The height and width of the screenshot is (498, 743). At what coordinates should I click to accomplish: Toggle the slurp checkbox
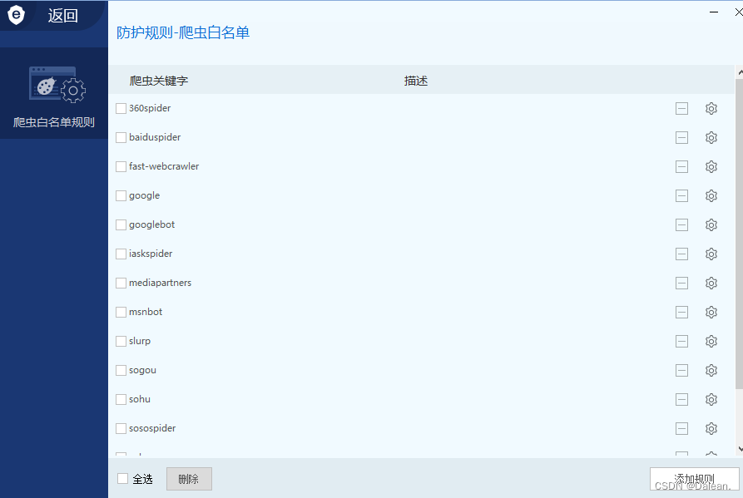pos(121,342)
